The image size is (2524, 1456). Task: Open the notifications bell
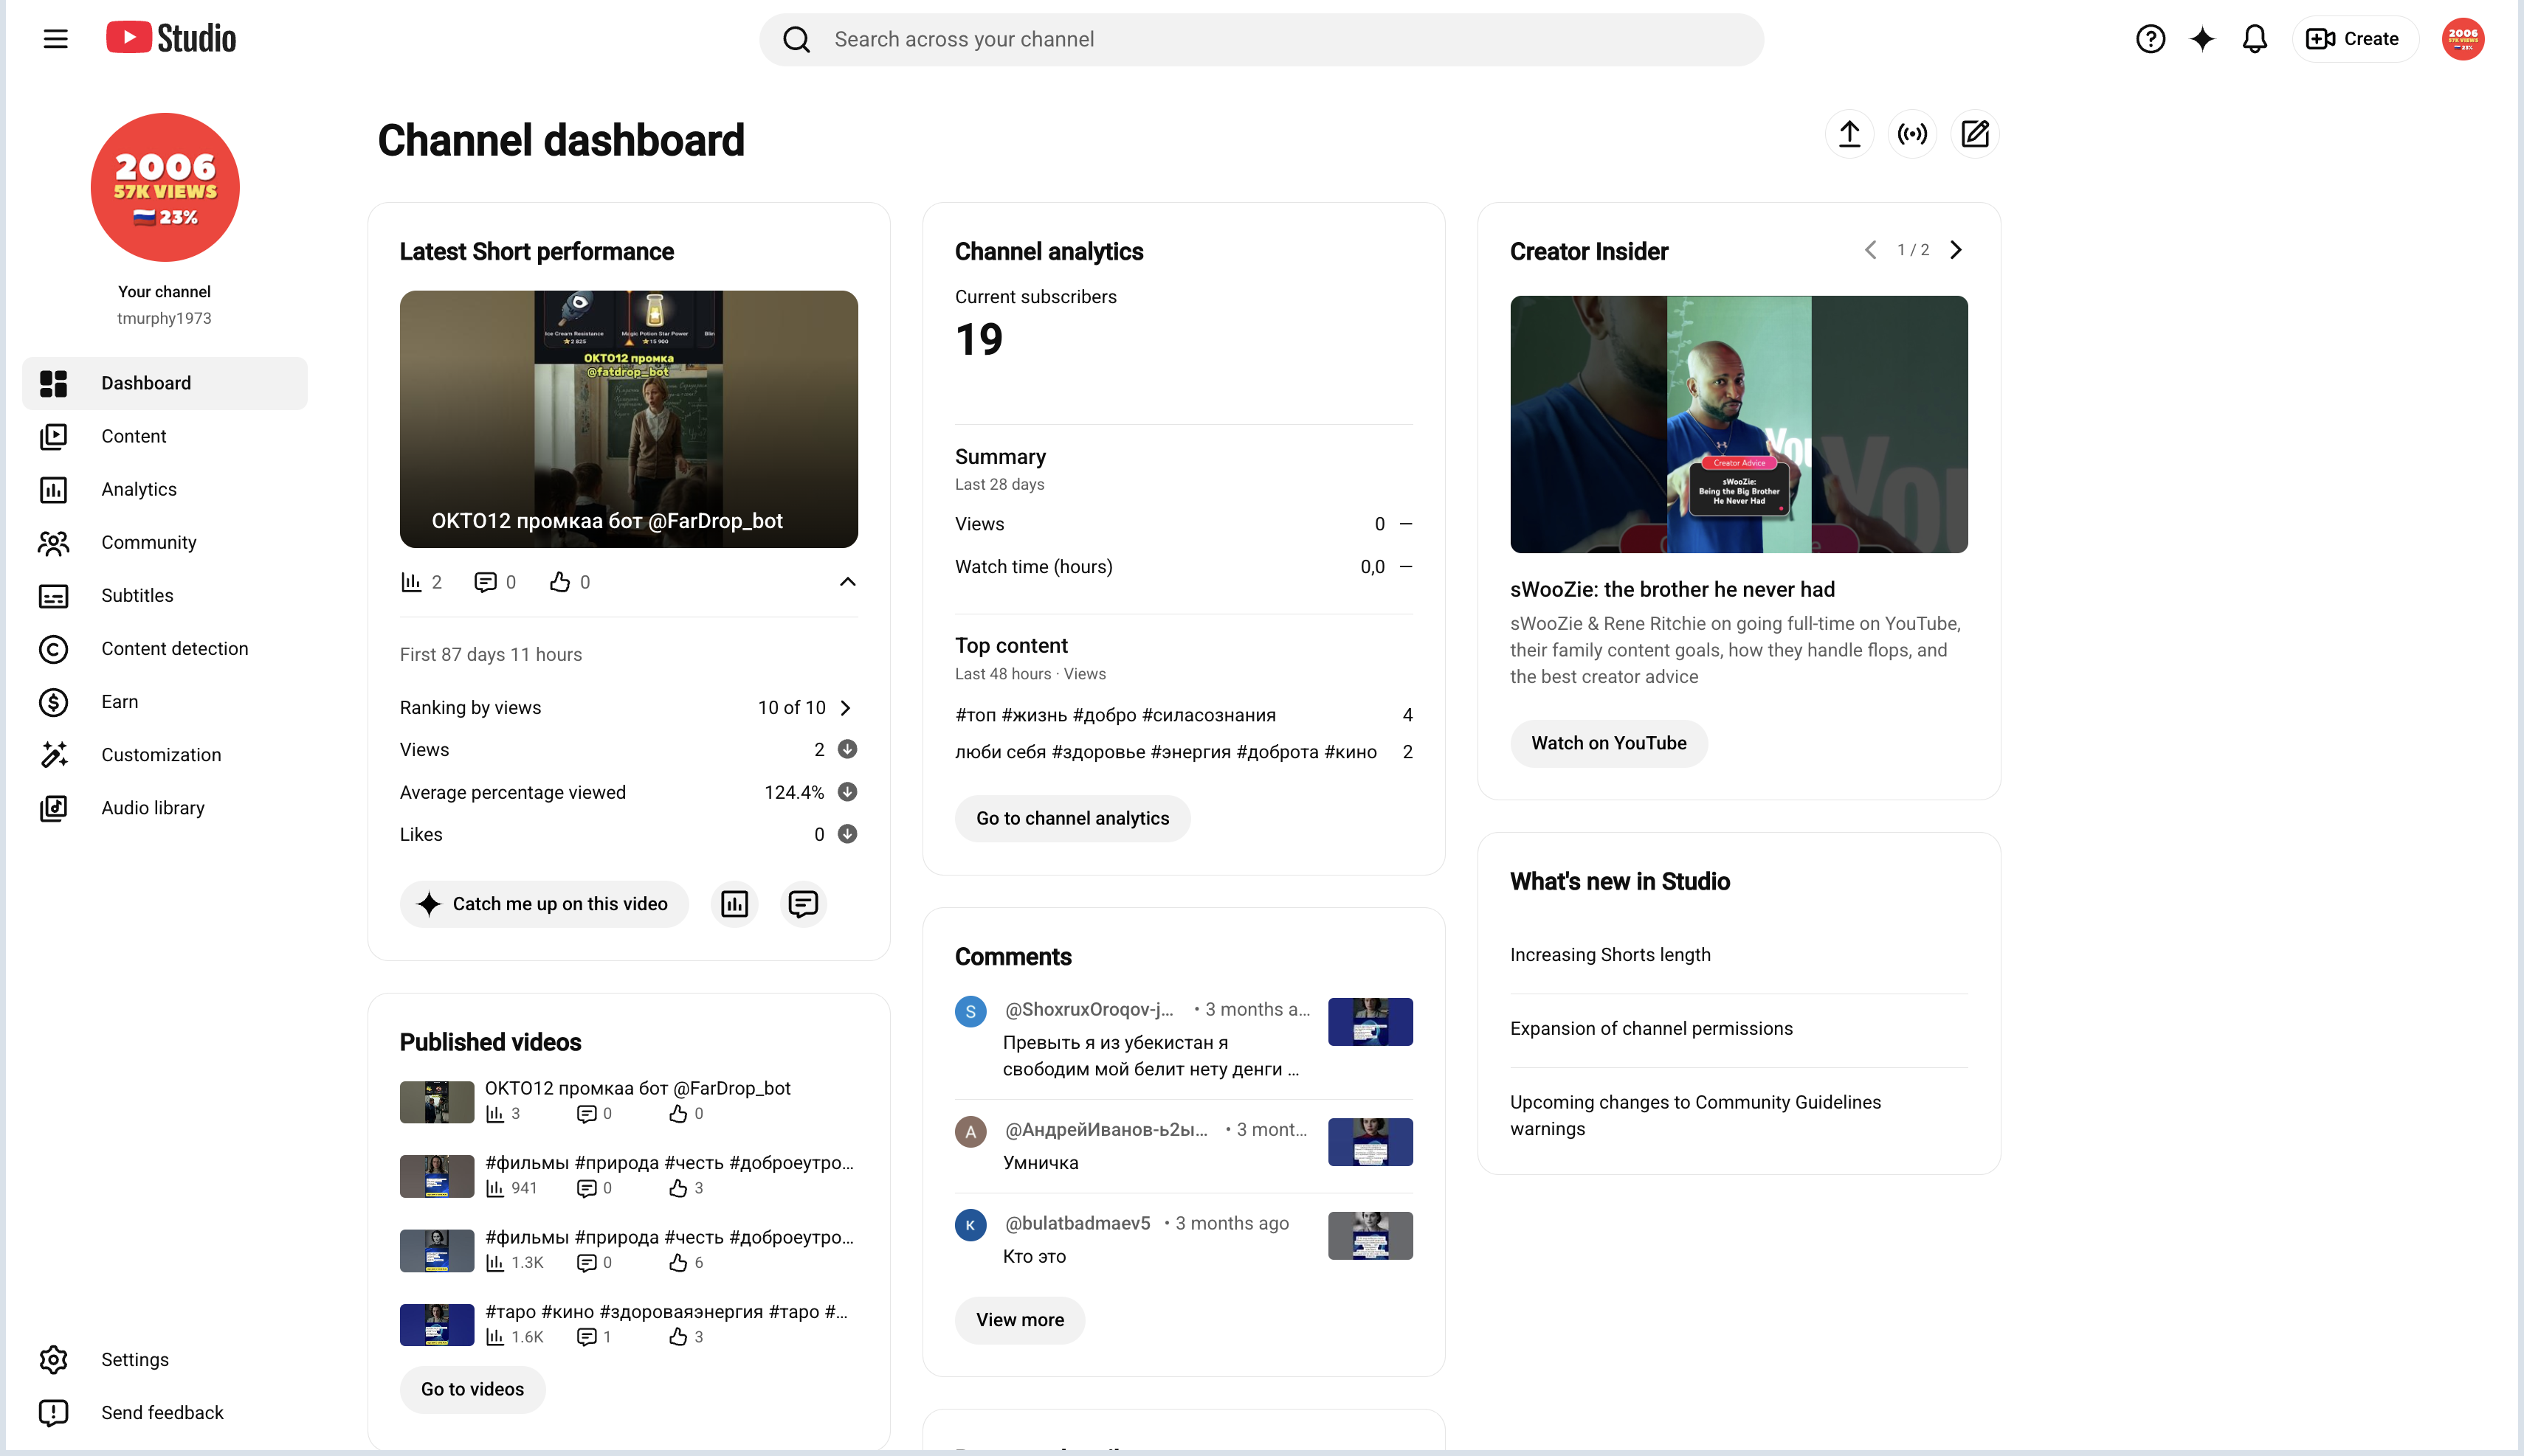[2254, 39]
